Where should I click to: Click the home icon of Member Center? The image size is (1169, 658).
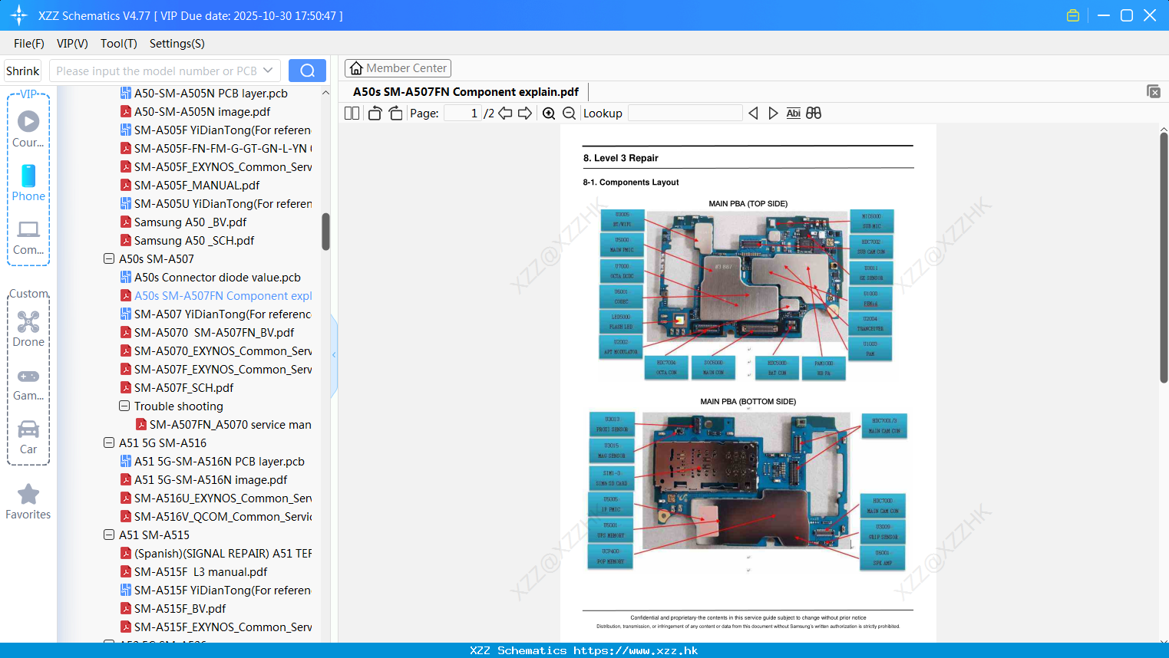[x=356, y=68]
